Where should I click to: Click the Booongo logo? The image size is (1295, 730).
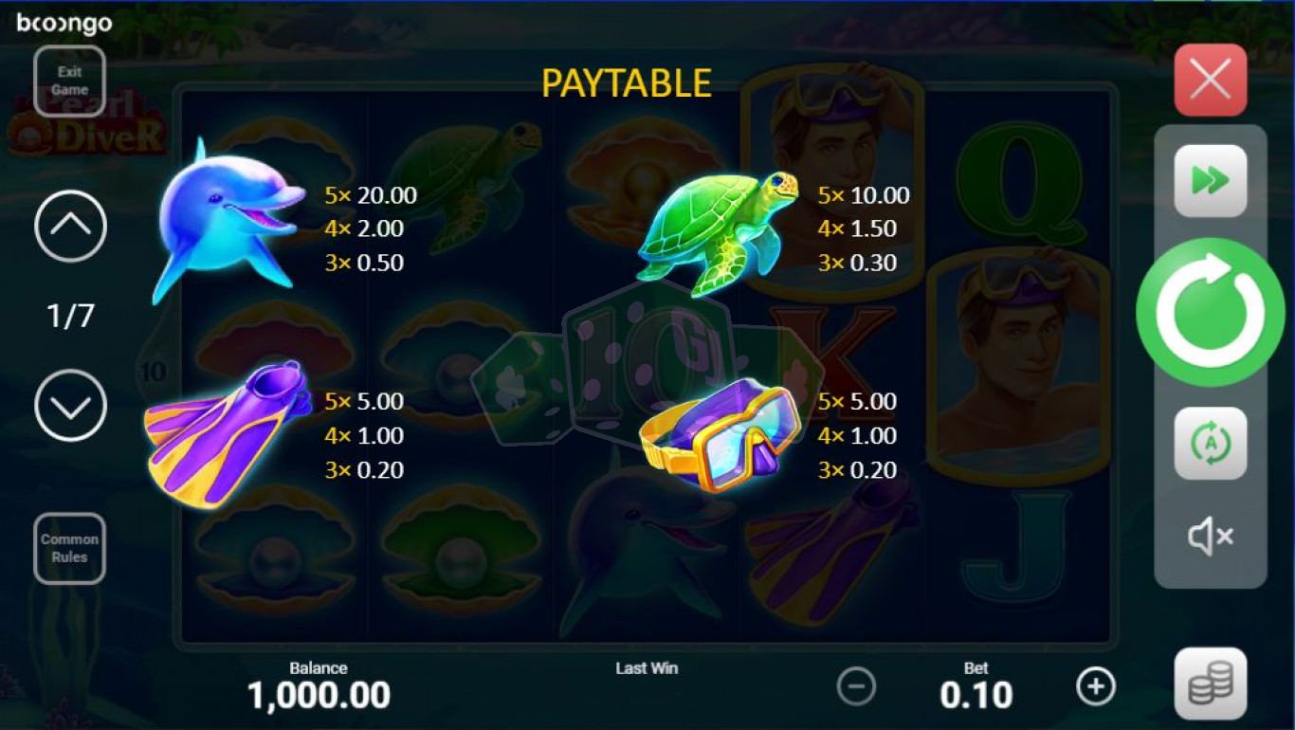pos(64,23)
